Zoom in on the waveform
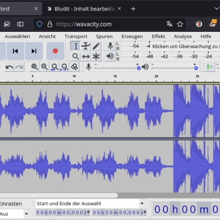The width and height of the screenshot is (220, 220). tap(35, 67)
